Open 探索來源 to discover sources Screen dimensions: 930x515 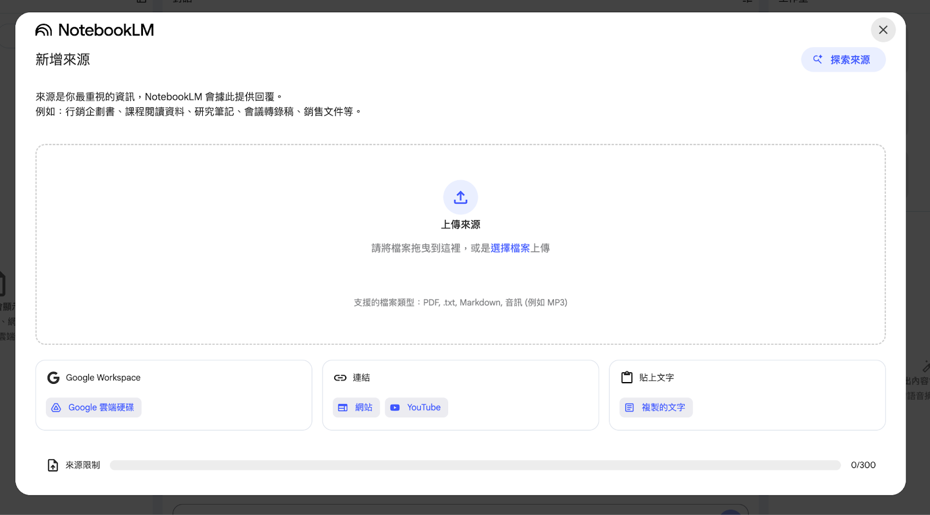pyautogui.click(x=843, y=60)
